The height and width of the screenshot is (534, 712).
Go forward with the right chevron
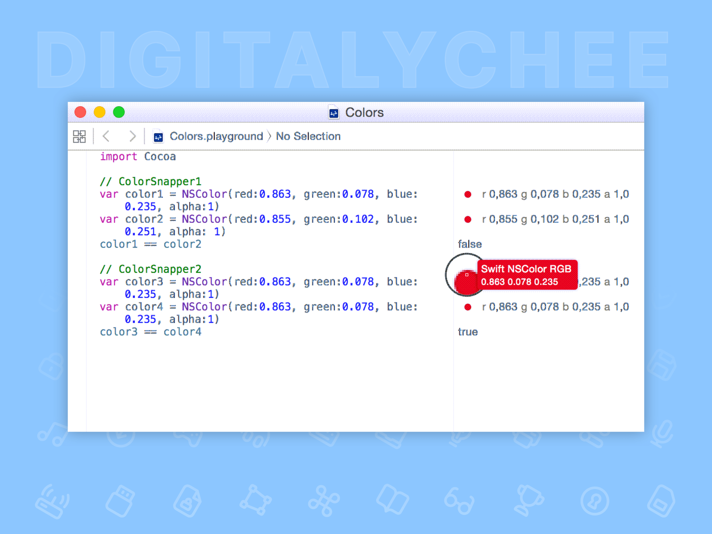pyautogui.click(x=132, y=136)
